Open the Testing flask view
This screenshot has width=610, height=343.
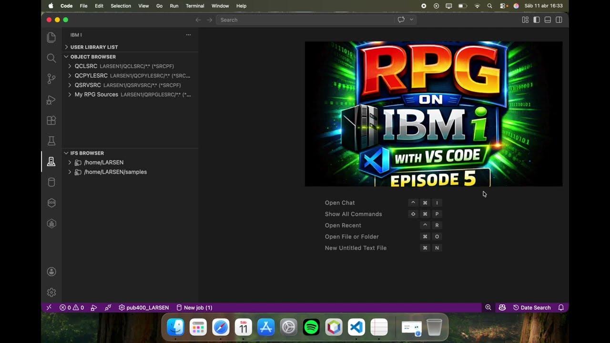51,141
